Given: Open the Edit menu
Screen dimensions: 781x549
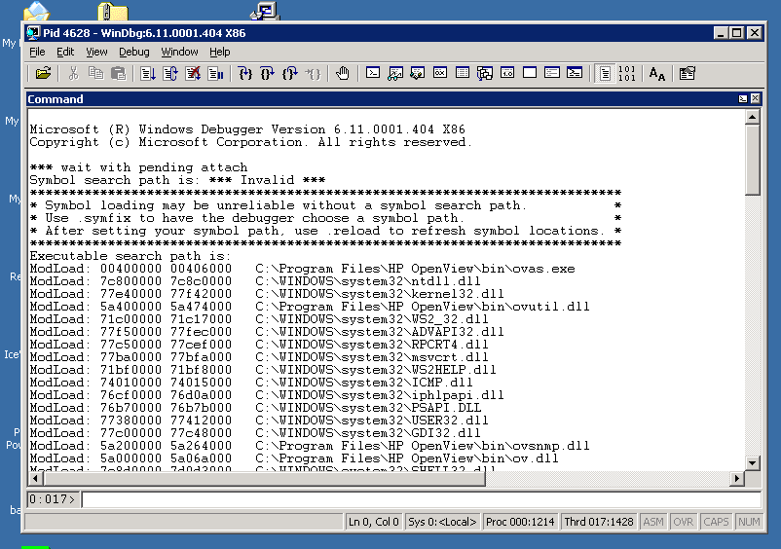Looking at the screenshot, I should point(65,52).
